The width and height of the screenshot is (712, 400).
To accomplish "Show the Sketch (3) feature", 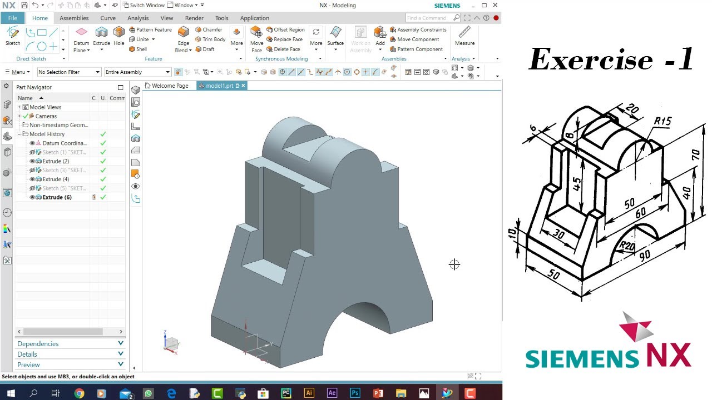I will click(32, 170).
